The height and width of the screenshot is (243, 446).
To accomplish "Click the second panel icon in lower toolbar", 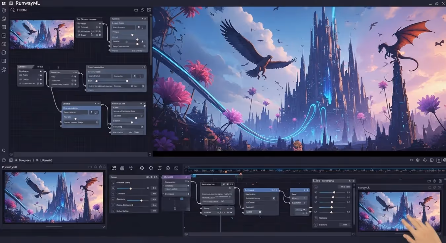I will click(122, 168).
